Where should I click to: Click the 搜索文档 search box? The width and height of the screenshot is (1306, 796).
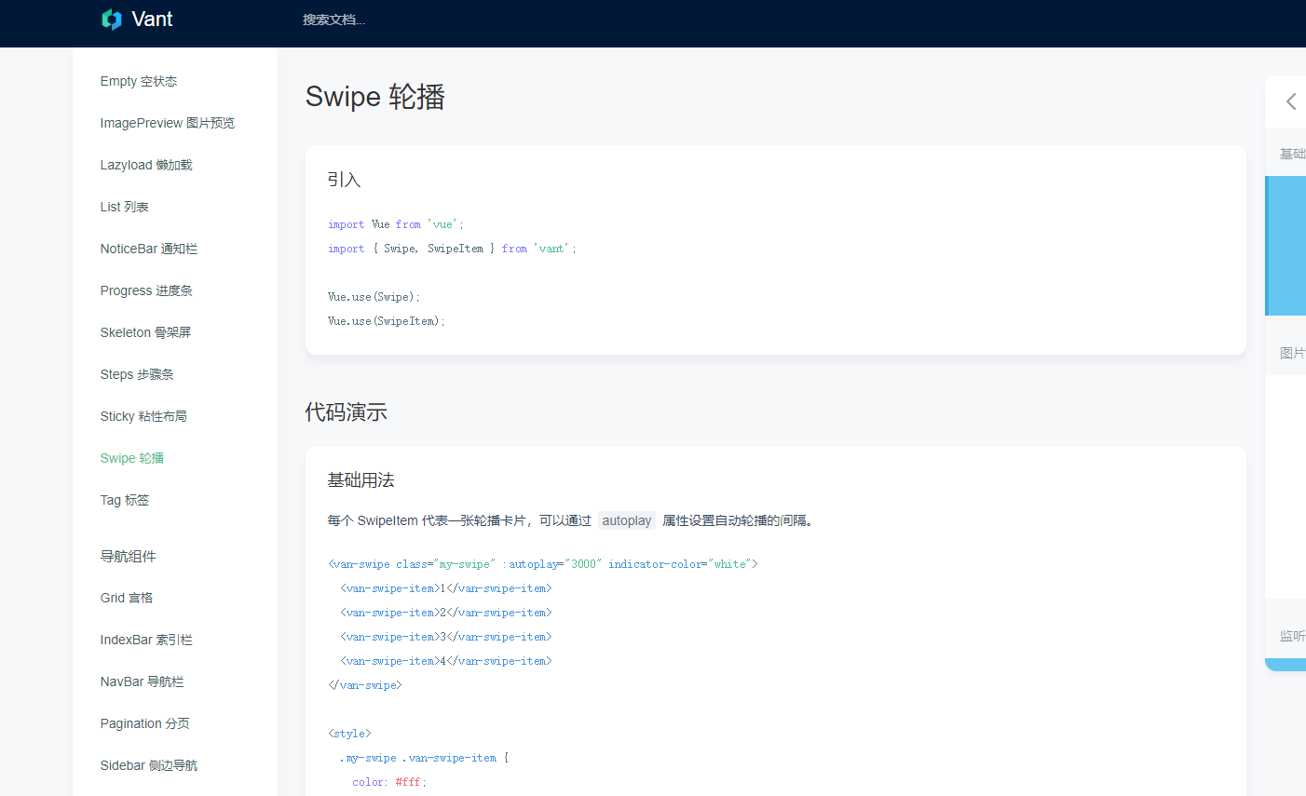point(334,19)
